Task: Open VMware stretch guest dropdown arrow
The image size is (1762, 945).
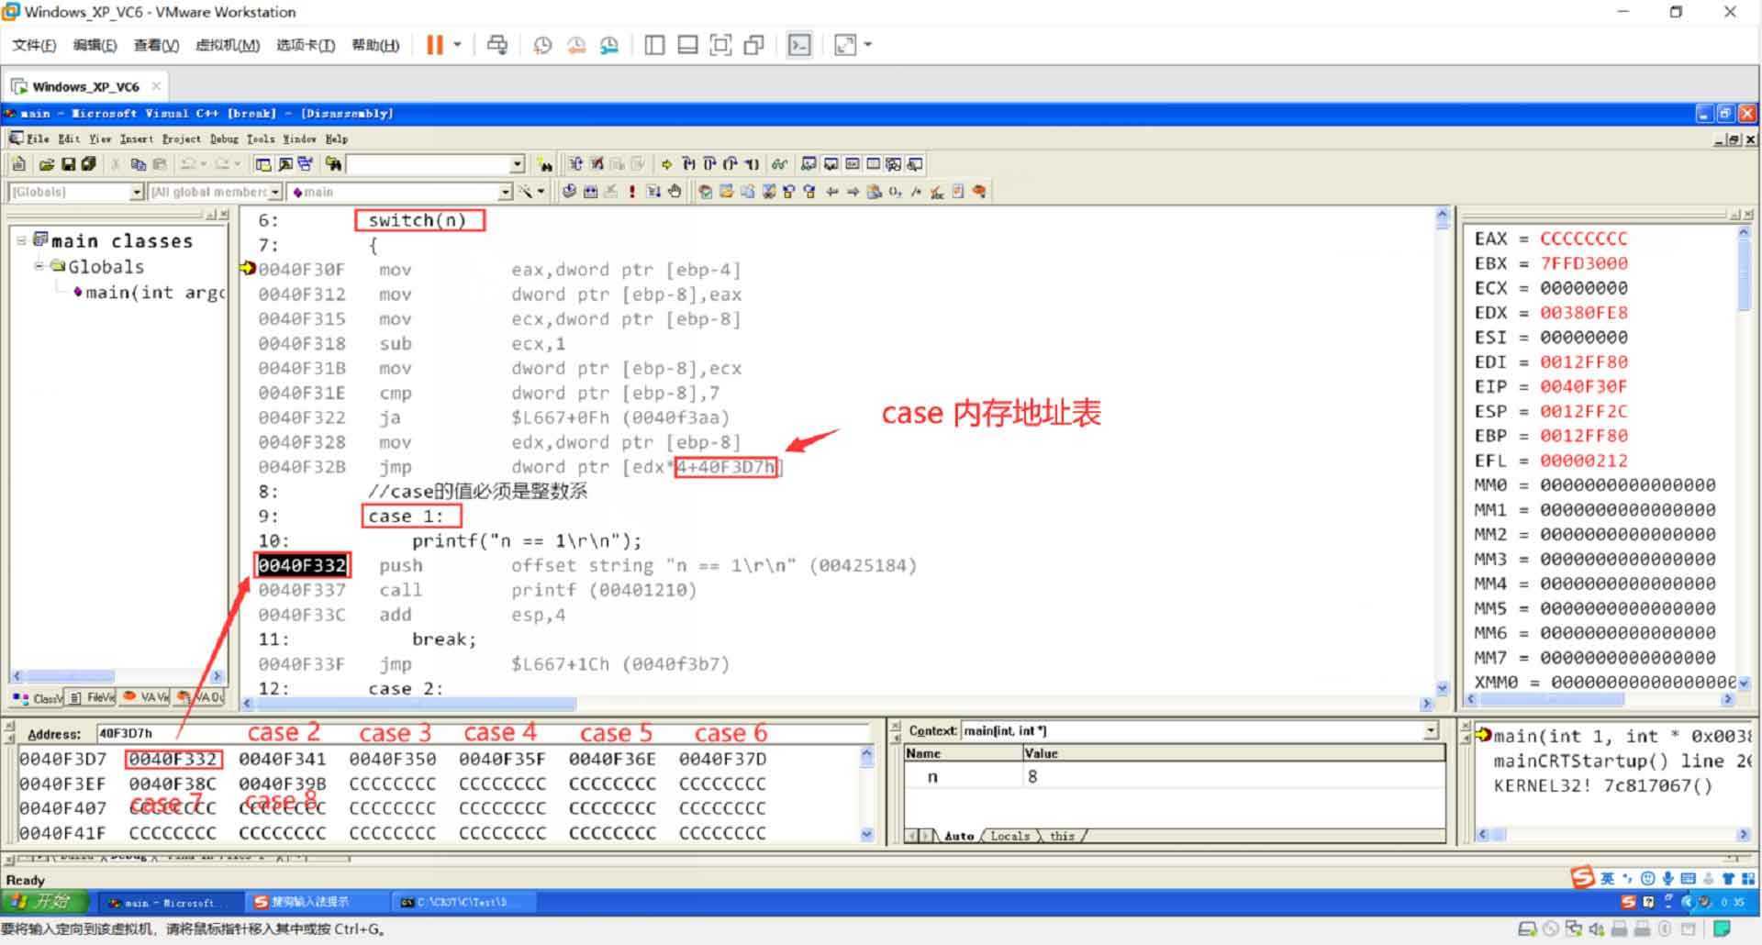Action: (x=867, y=45)
